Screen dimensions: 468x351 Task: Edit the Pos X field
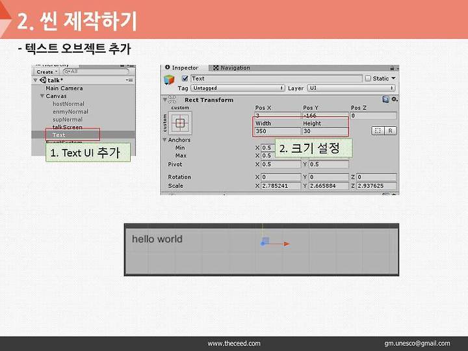278,116
